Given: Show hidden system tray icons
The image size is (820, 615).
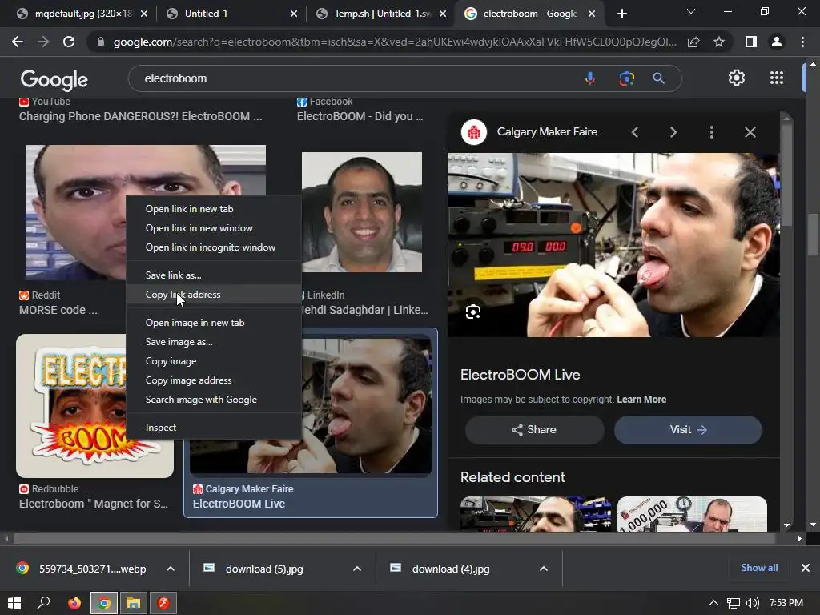Looking at the screenshot, I should pos(713,603).
